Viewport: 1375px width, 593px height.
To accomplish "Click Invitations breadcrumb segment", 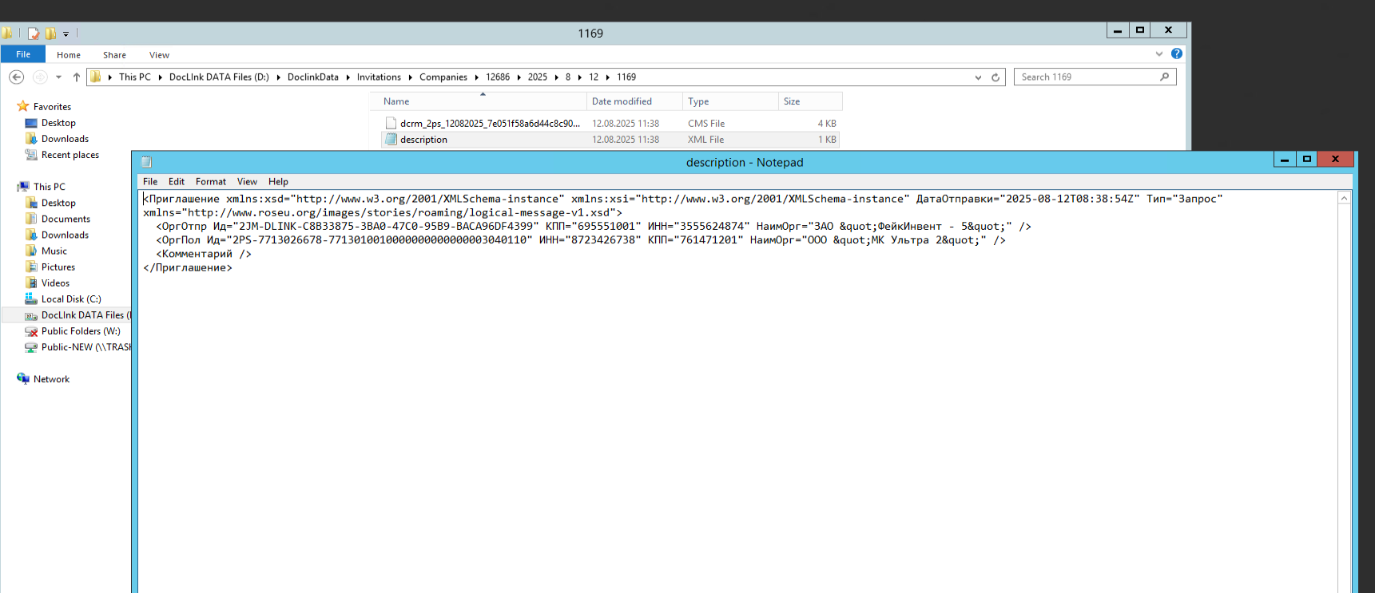I will (379, 77).
